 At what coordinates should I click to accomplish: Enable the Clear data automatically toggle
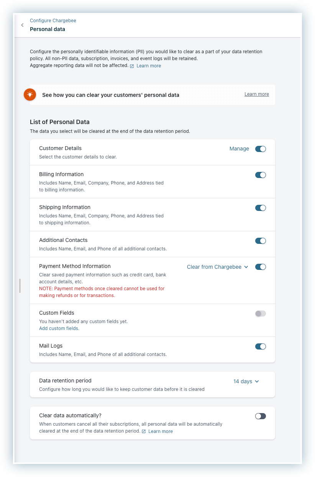point(260,416)
